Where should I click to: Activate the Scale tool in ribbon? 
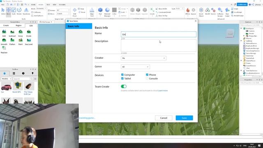[x=14, y=11]
